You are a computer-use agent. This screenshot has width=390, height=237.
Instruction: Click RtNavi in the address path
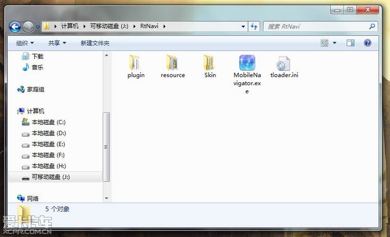tap(149, 26)
